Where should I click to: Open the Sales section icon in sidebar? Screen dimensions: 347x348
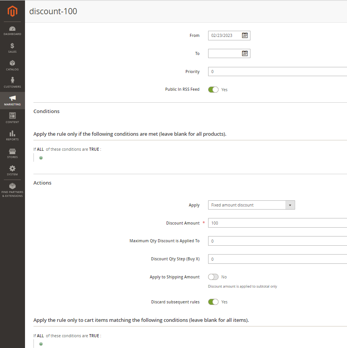coord(12,47)
